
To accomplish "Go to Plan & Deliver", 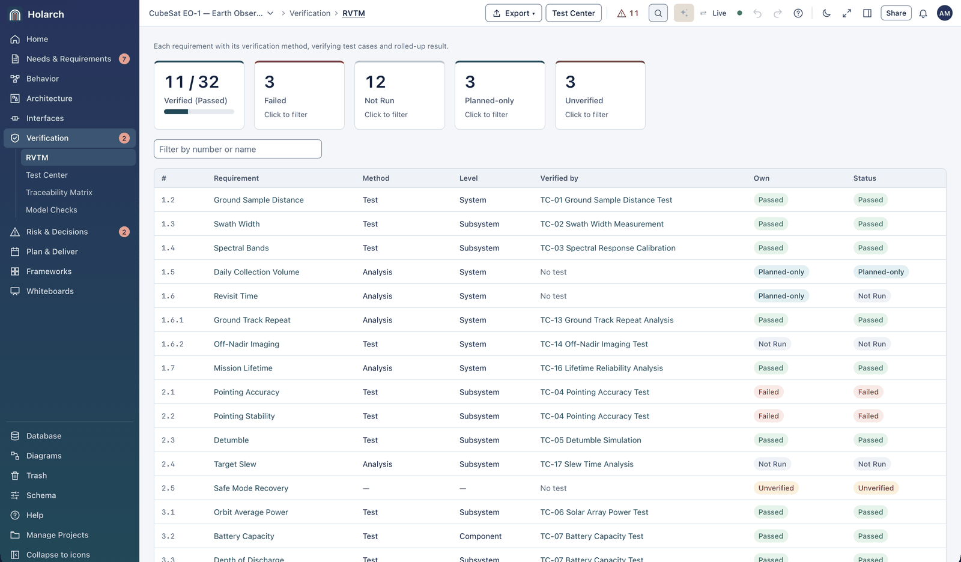I will click(x=70, y=252).
